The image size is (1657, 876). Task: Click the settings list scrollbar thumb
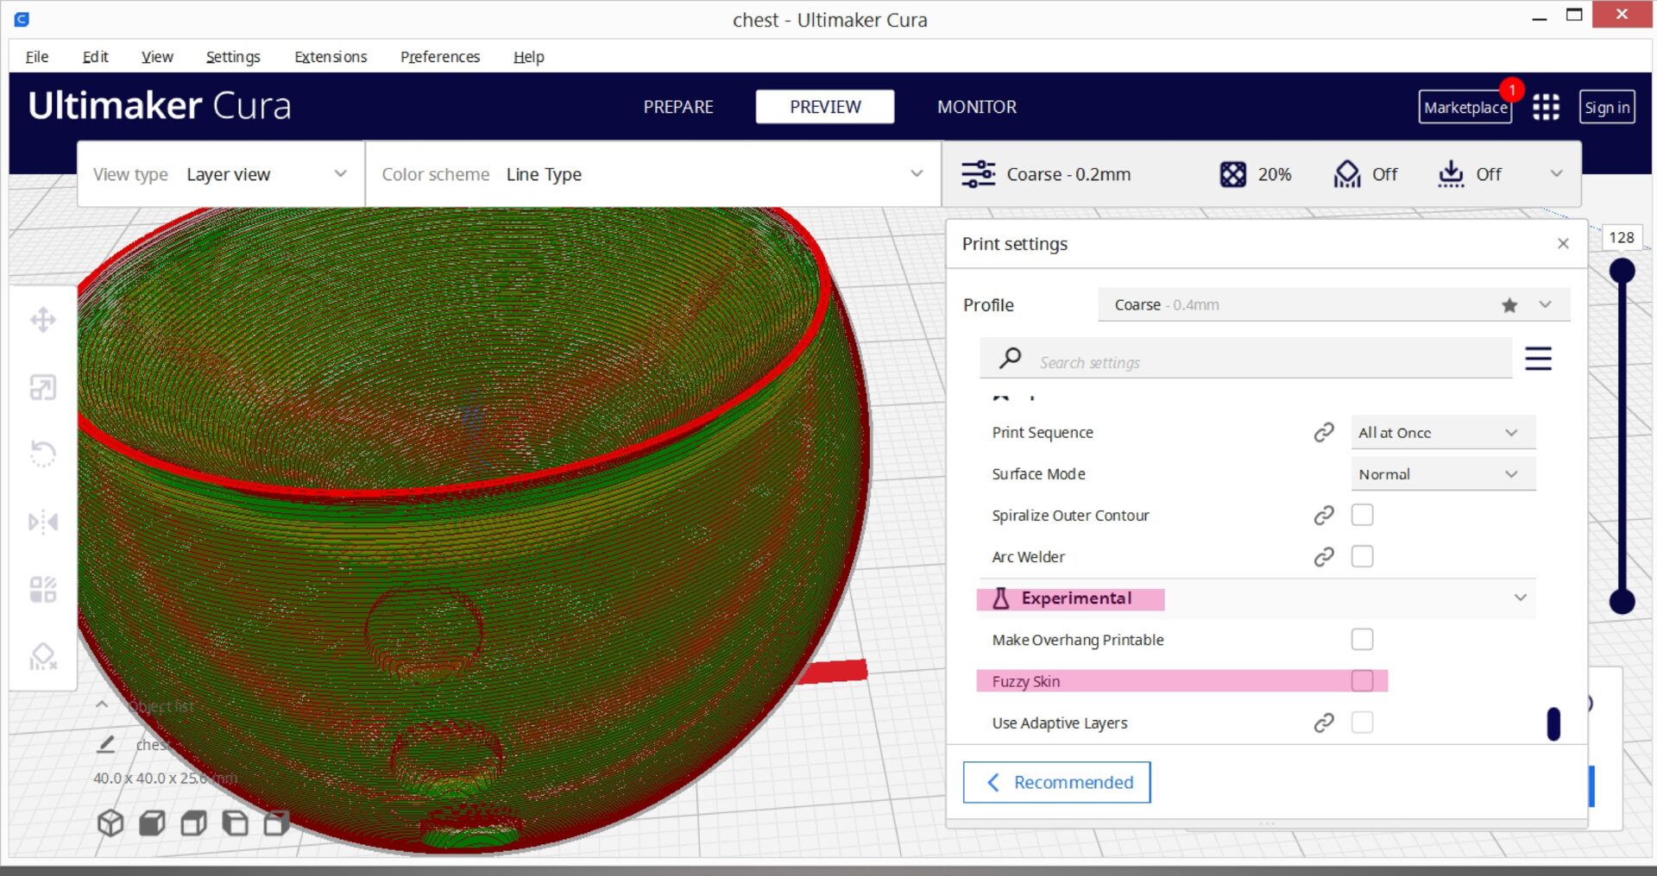pyautogui.click(x=1553, y=724)
